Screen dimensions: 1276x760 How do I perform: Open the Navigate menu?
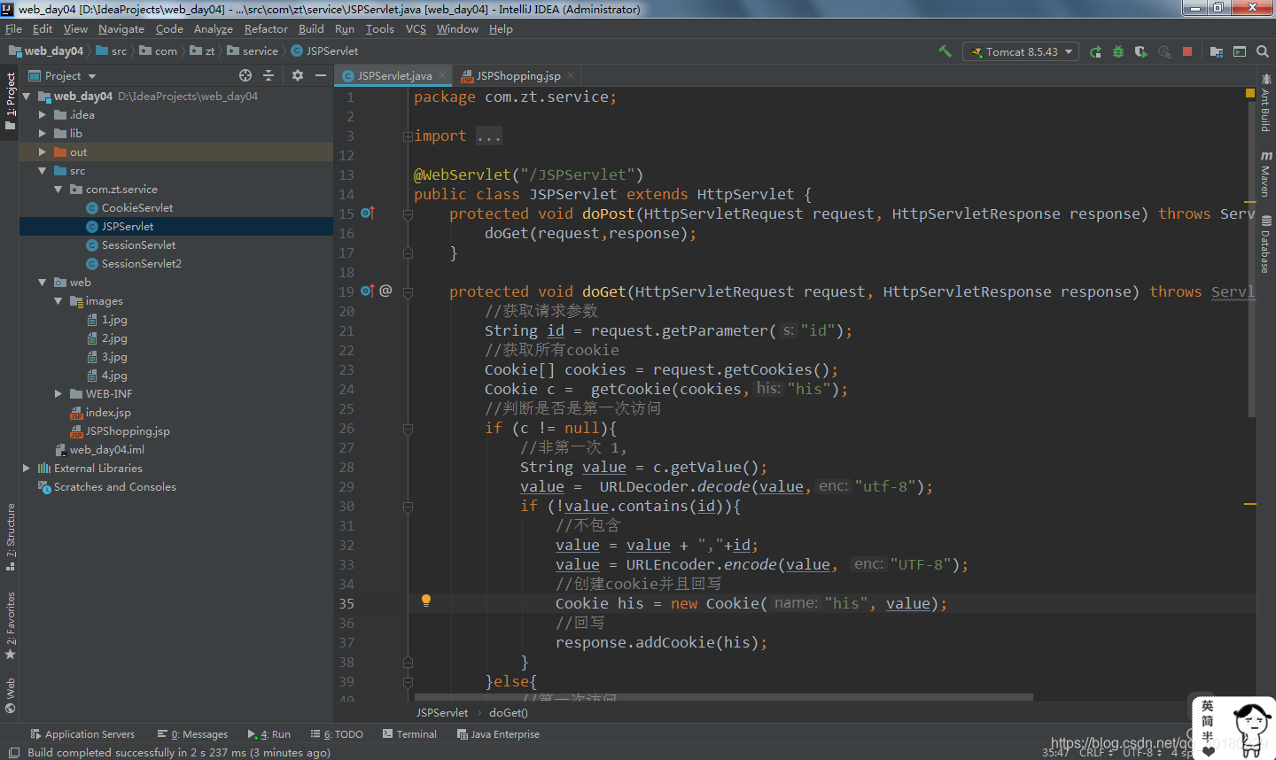point(121,28)
